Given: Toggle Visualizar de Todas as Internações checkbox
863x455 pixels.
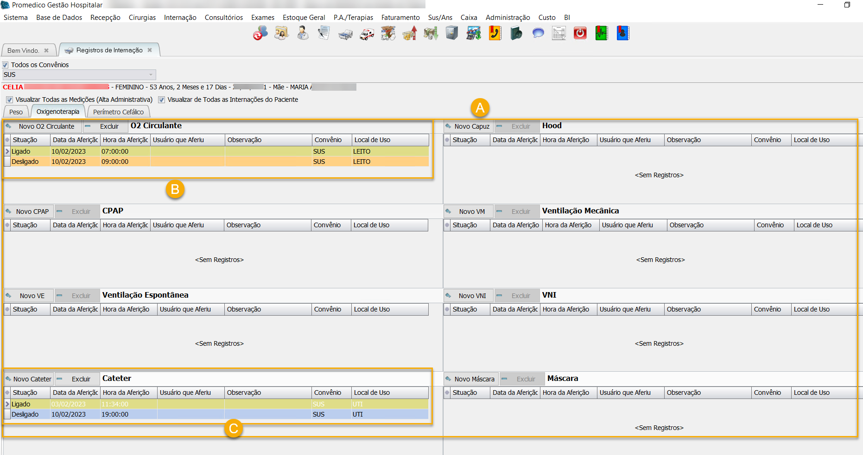Looking at the screenshot, I should pos(161,100).
